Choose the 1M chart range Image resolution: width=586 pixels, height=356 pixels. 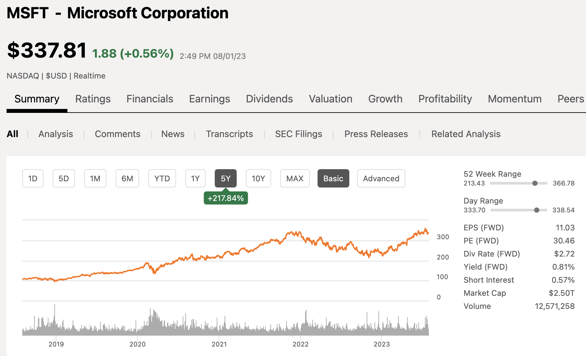95,178
